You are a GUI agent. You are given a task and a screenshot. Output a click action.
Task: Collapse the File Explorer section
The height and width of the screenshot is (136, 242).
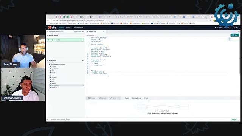(x=48, y=61)
